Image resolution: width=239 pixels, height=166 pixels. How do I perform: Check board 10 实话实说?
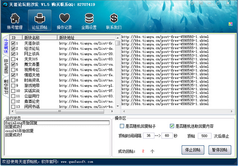click(x=13, y=91)
